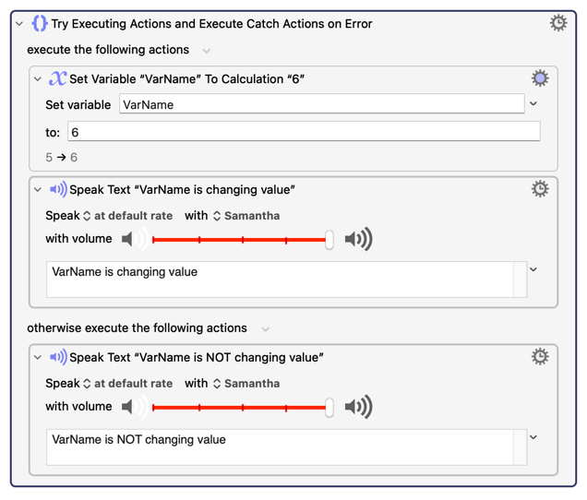
Task: Select title "Try Executing Actions and Execute Catch Actions on Error"
Action: click(212, 24)
